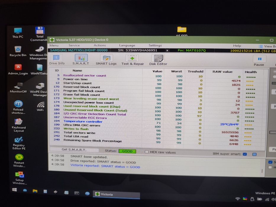This screenshot has height=207, width=276.
Task: Click the Get S.M.A.R.T. button
Action: coord(74,150)
